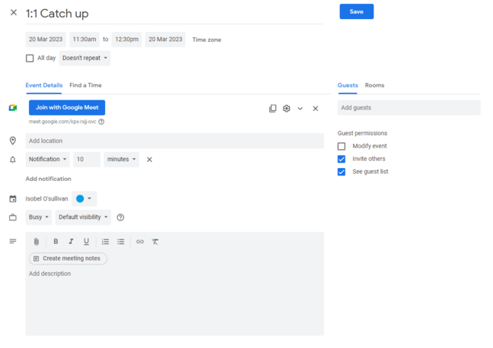Click Add notification

[x=49, y=179]
